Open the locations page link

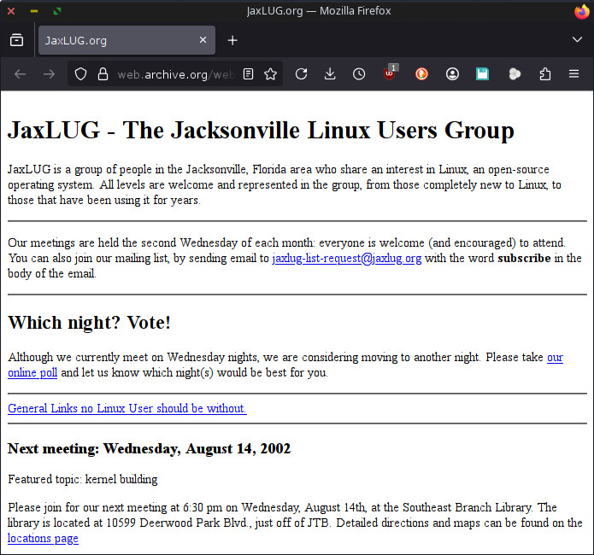(x=43, y=538)
